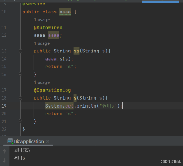This screenshot has height=166, width=183.
Task: Click return statement on line 20
Action: (x=61, y=114)
